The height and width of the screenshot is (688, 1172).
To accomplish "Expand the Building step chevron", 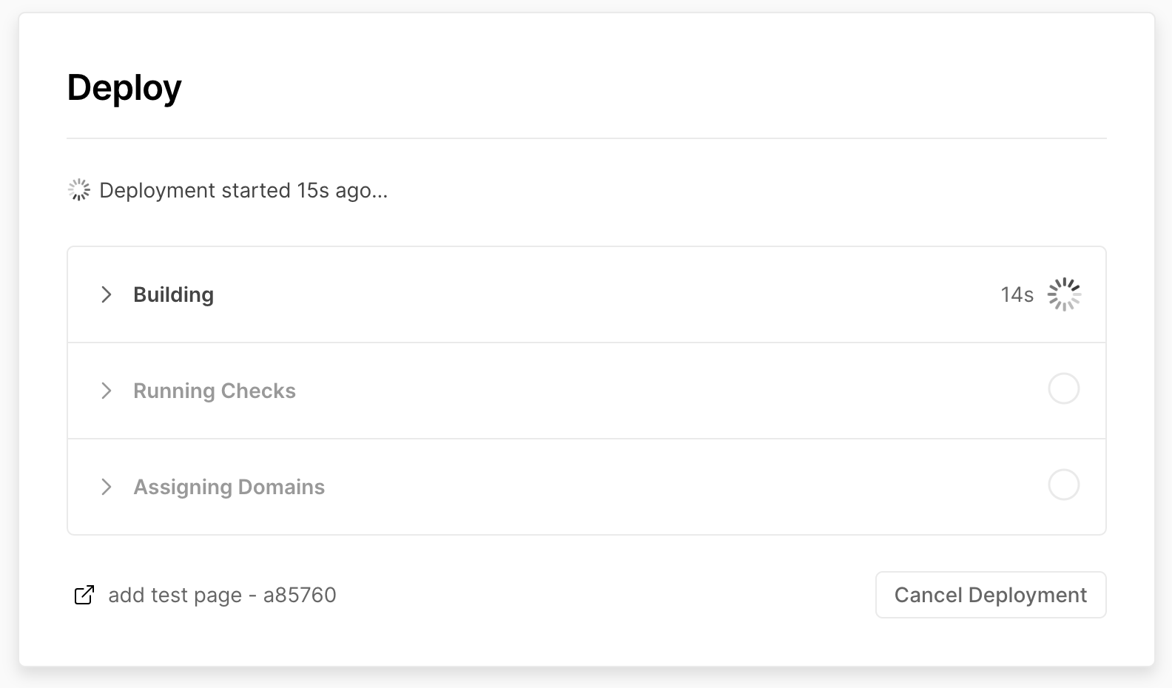I will tap(107, 294).
